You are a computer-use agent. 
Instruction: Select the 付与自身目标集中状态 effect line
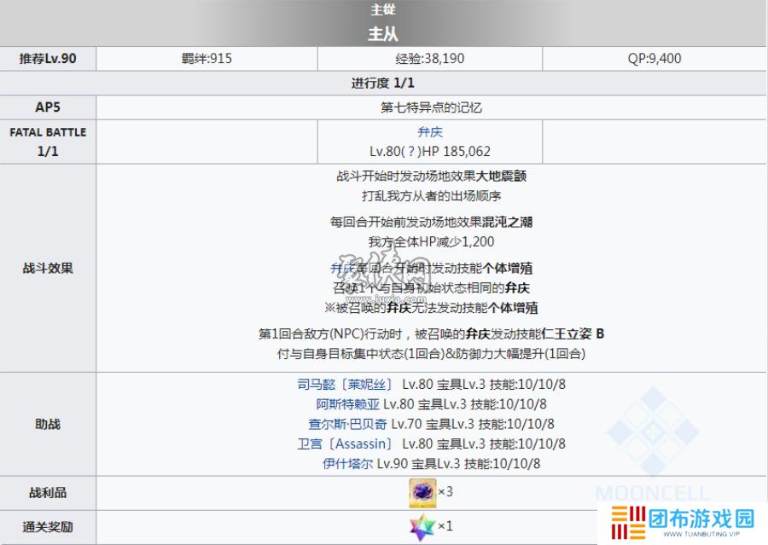(431, 354)
